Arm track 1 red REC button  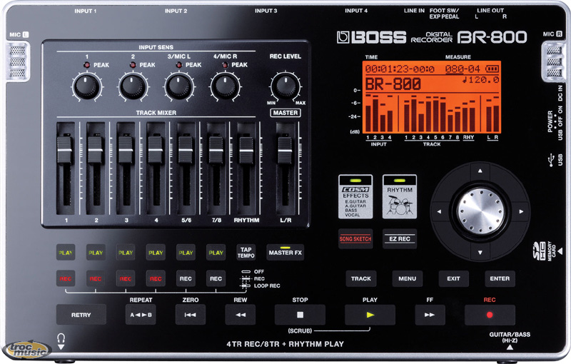click(x=66, y=278)
